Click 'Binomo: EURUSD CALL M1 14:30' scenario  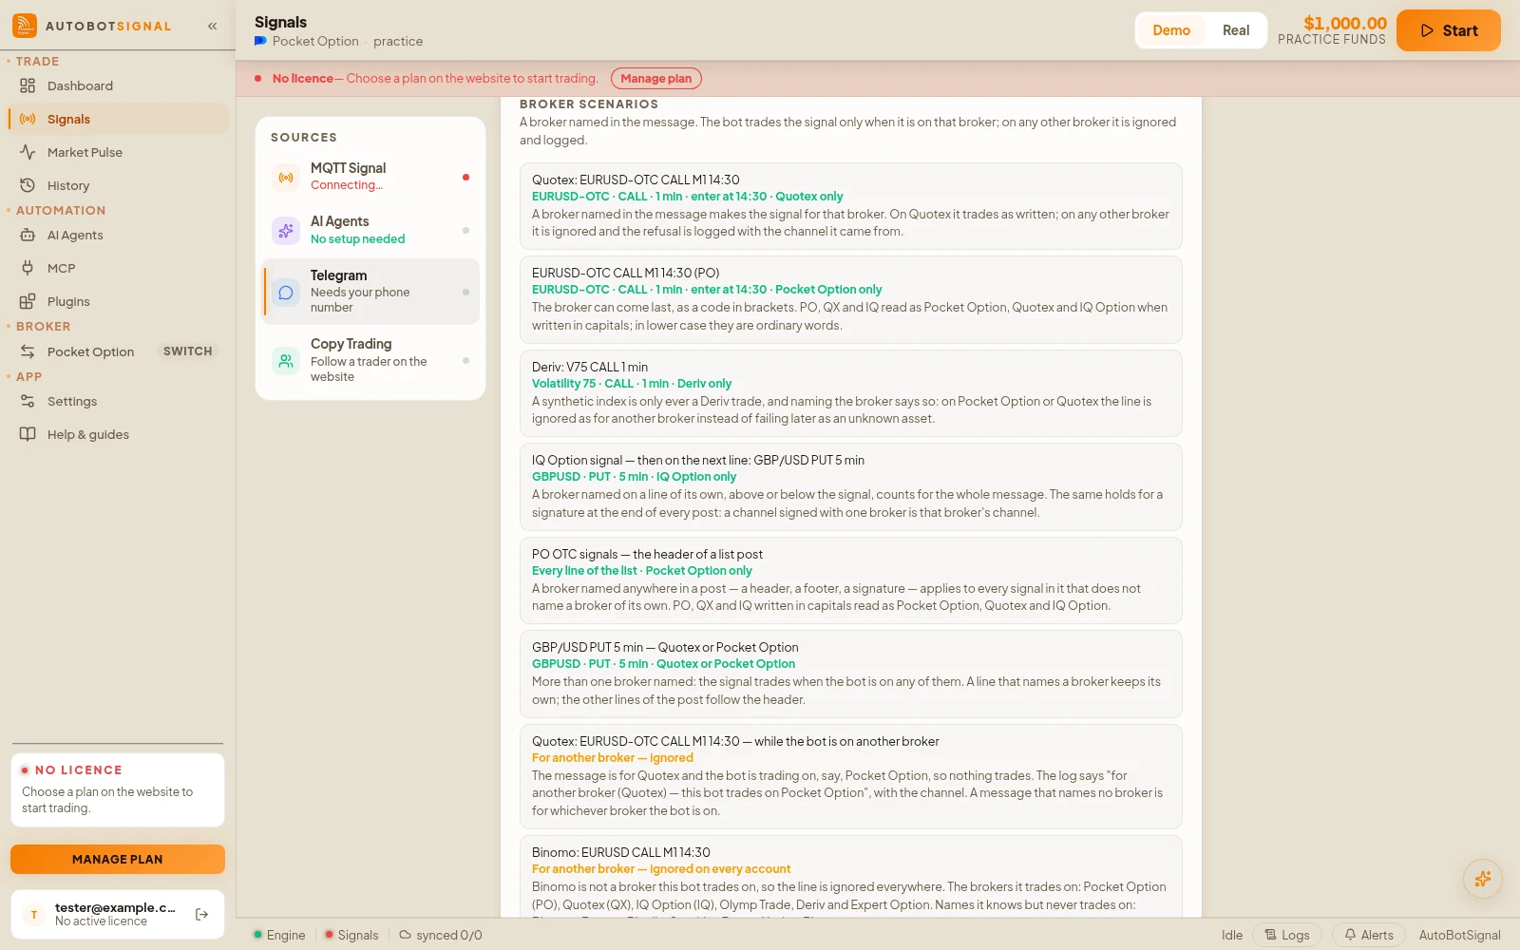click(851, 878)
